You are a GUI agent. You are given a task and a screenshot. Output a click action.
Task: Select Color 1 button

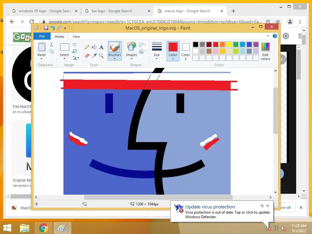pyautogui.click(x=173, y=51)
